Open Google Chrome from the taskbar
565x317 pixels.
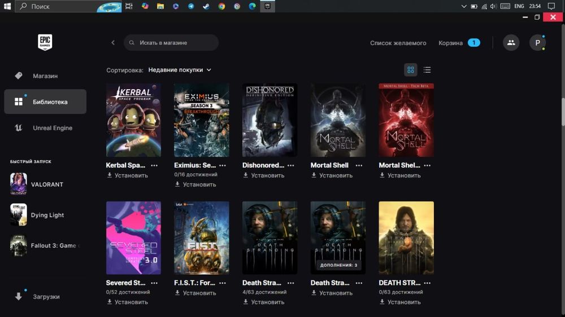(x=221, y=6)
